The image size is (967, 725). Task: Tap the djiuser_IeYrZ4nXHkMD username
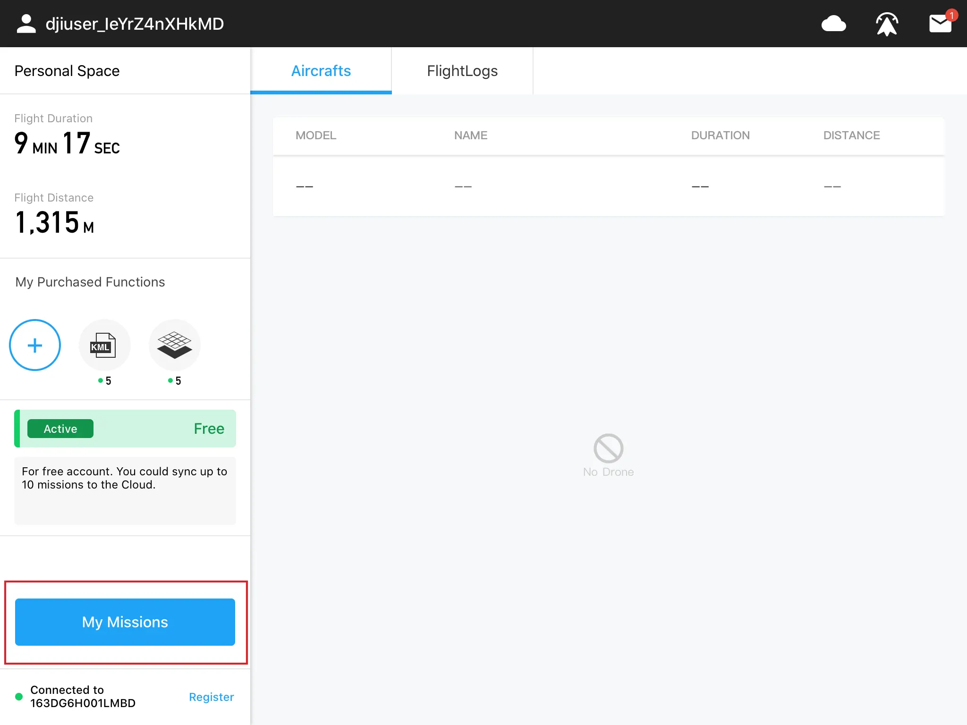point(135,24)
